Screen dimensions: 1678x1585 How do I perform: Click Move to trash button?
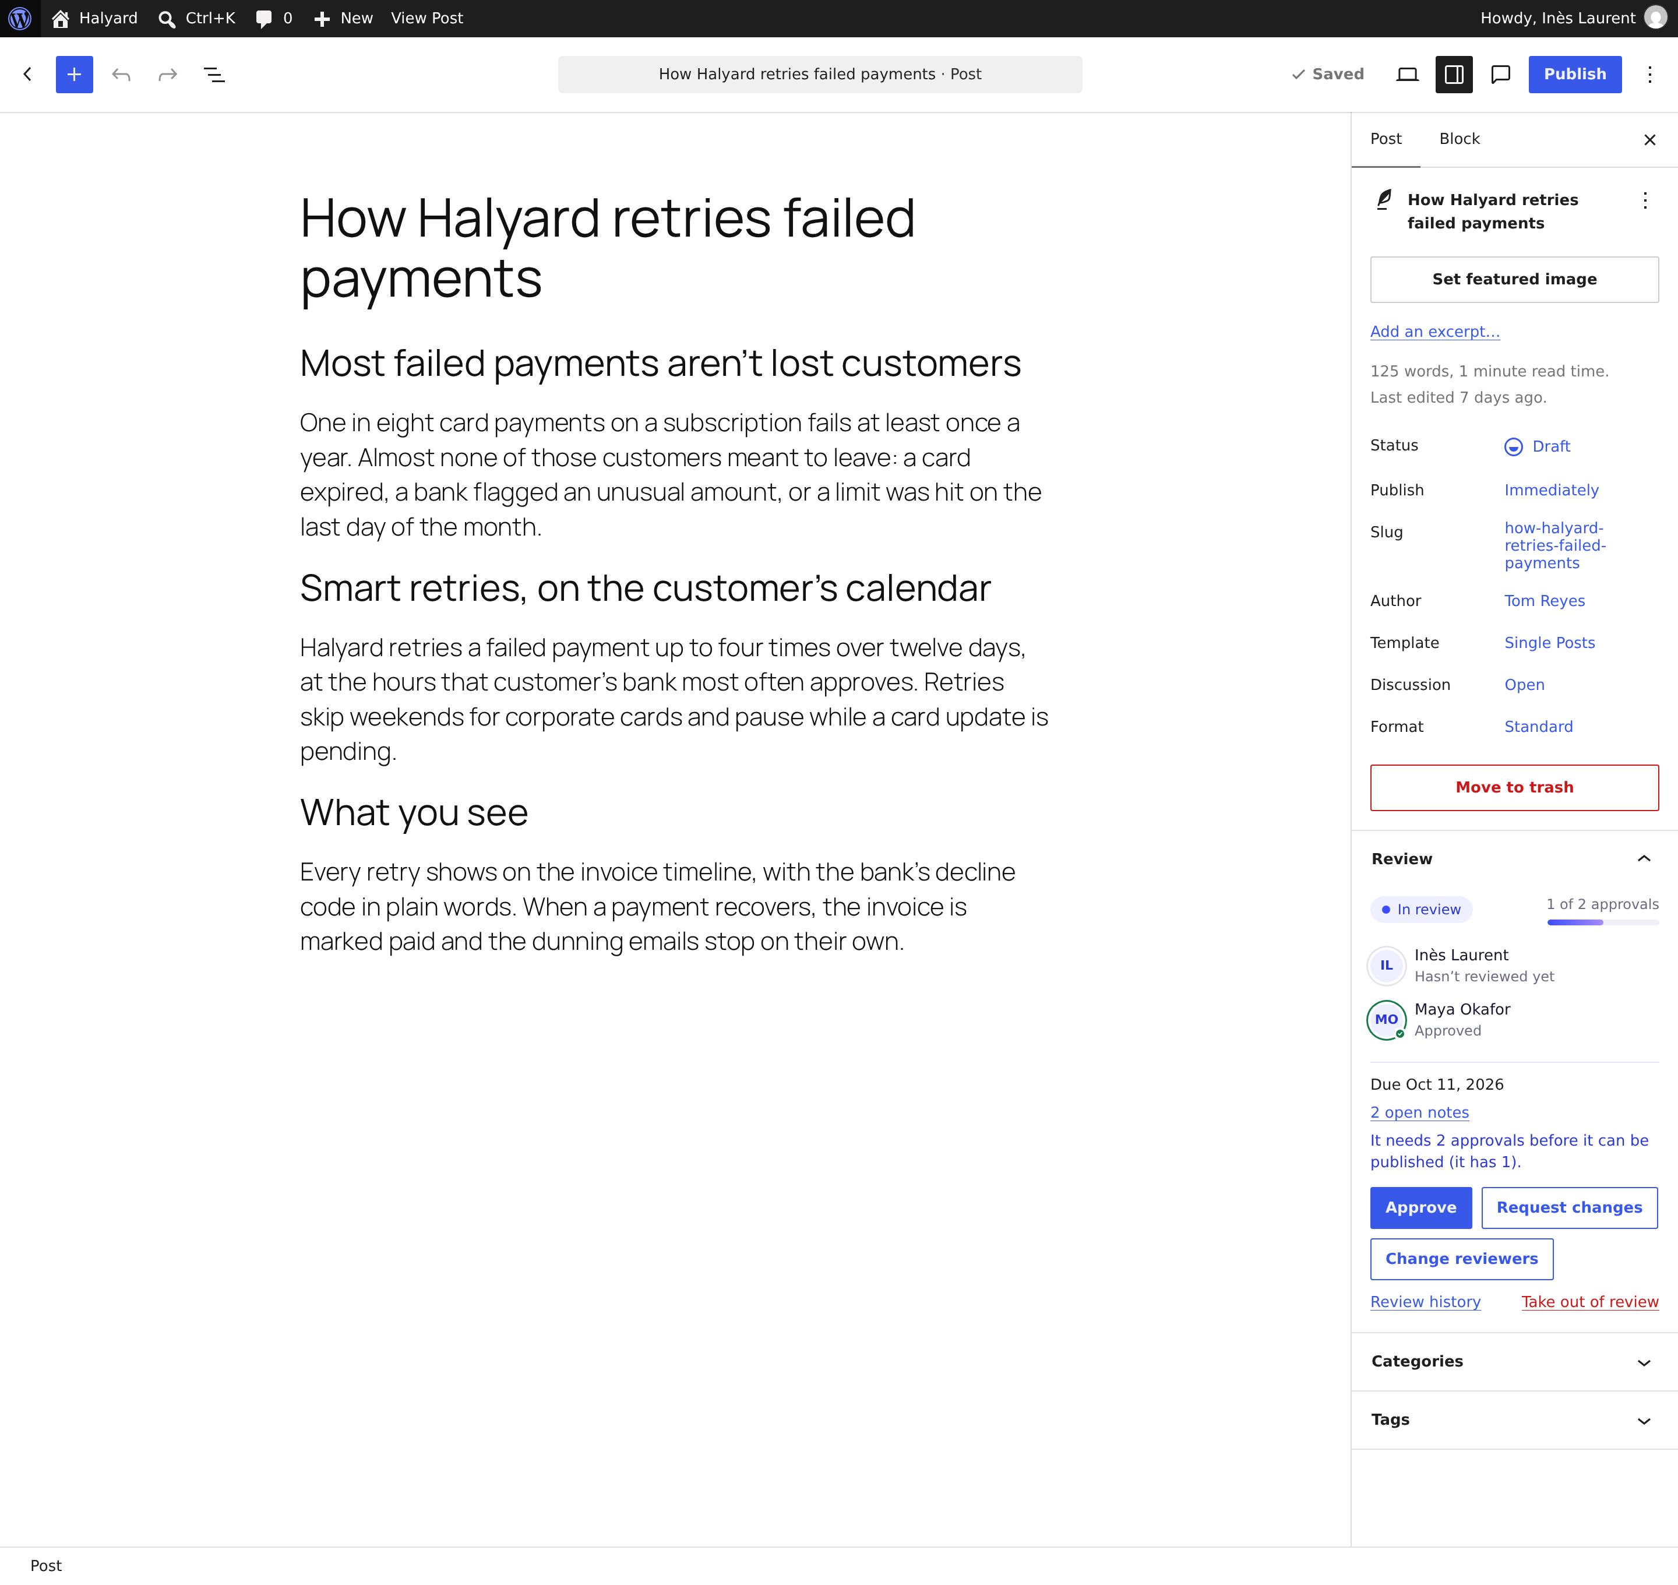click(x=1514, y=787)
